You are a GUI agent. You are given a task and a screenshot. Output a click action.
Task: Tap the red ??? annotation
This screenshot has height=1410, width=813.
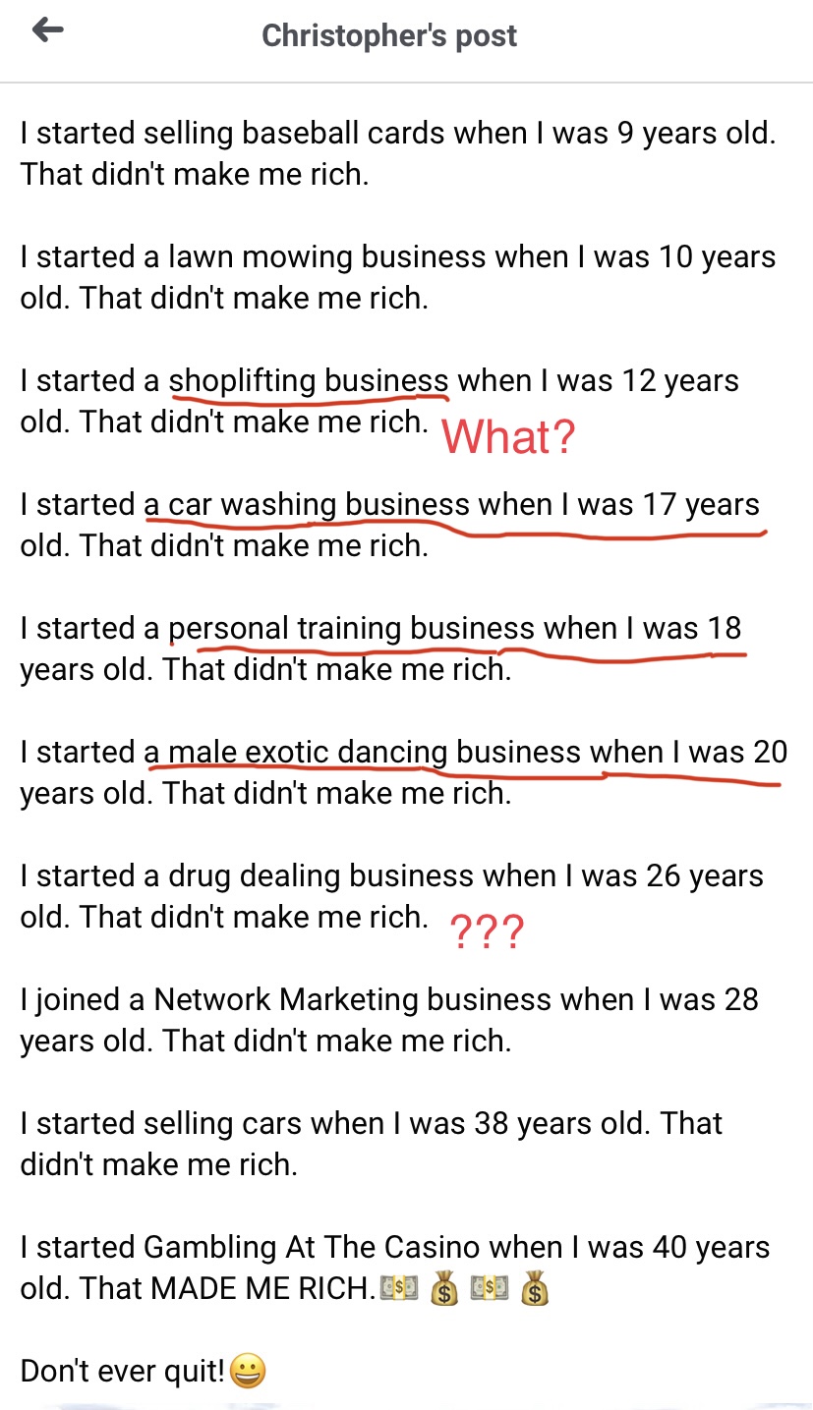tap(487, 931)
